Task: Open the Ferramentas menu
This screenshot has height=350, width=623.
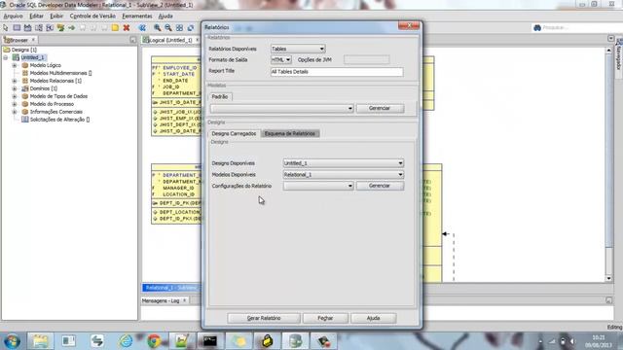Action: tap(137, 16)
